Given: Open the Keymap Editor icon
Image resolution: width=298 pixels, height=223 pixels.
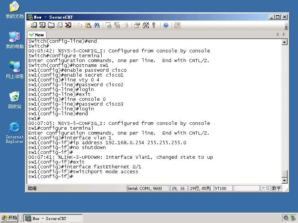Looking at the screenshot, I should pyautogui.click(x=146, y=25).
